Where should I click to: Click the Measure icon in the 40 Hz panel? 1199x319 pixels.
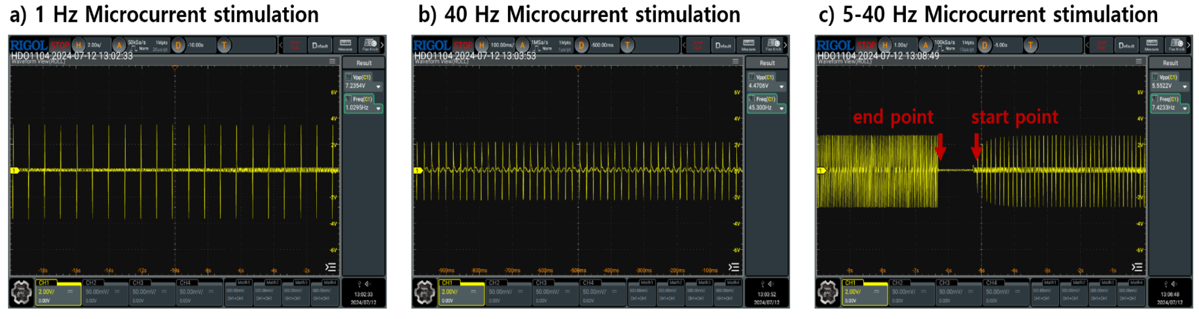[748, 45]
